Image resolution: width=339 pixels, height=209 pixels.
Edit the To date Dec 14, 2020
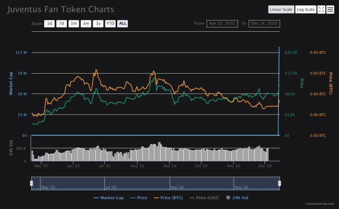pyautogui.click(x=264, y=24)
